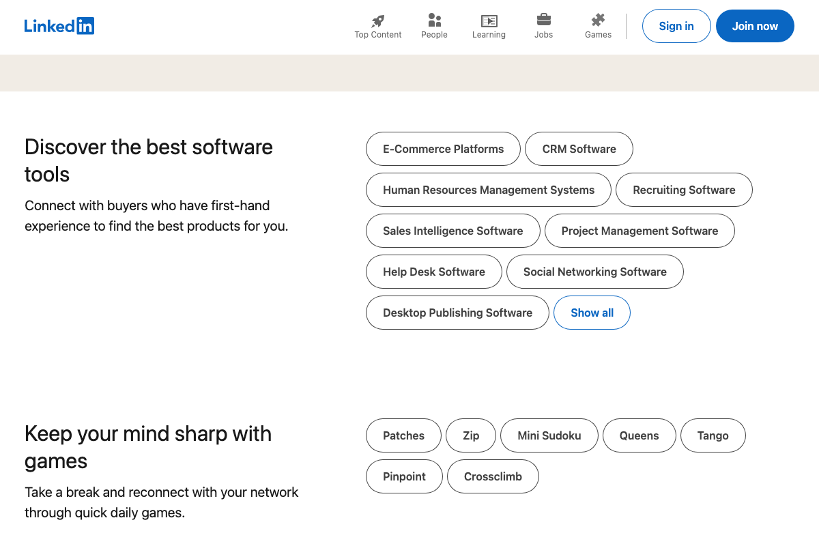Image resolution: width=819 pixels, height=546 pixels.
Task: Select the Games puzzle piece icon
Action: pyautogui.click(x=598, y=20)
